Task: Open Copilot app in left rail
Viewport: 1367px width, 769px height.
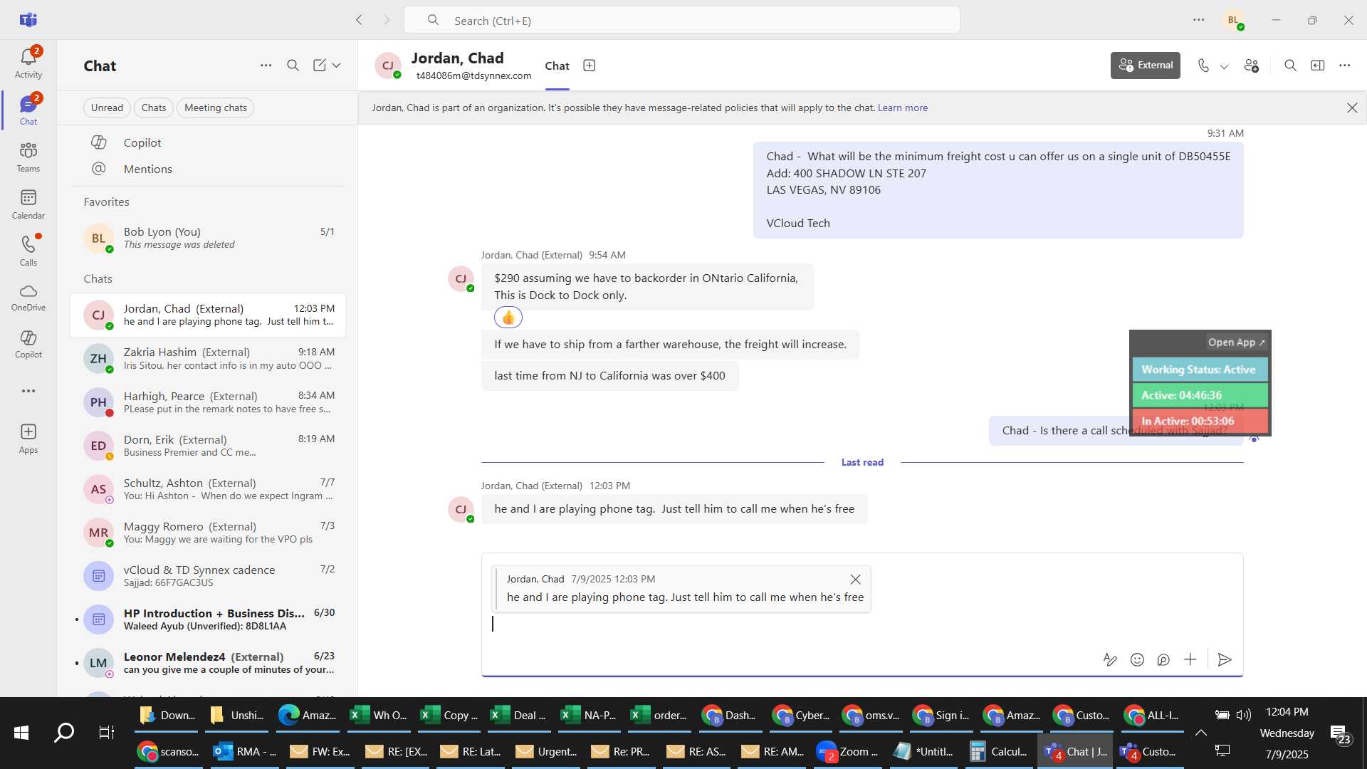Action: point(28,344)
